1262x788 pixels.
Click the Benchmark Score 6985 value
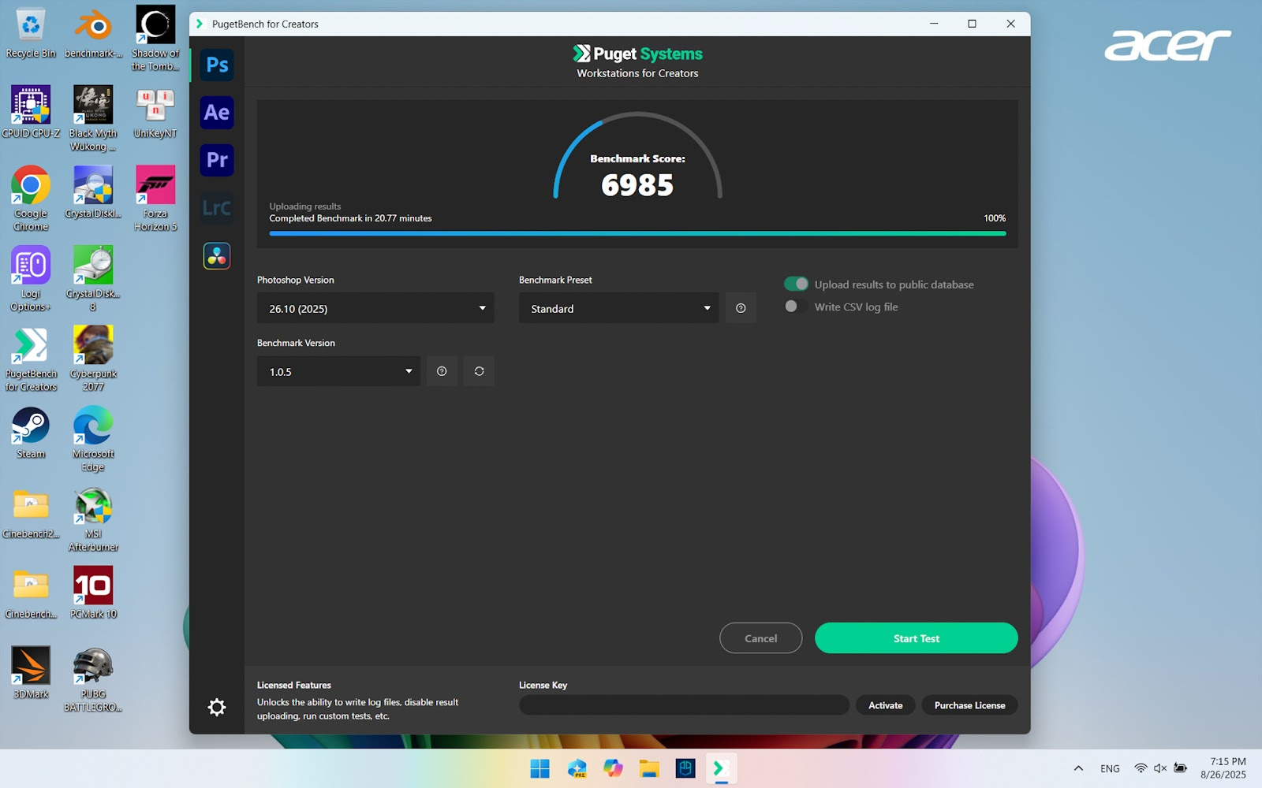coord(637,185)
